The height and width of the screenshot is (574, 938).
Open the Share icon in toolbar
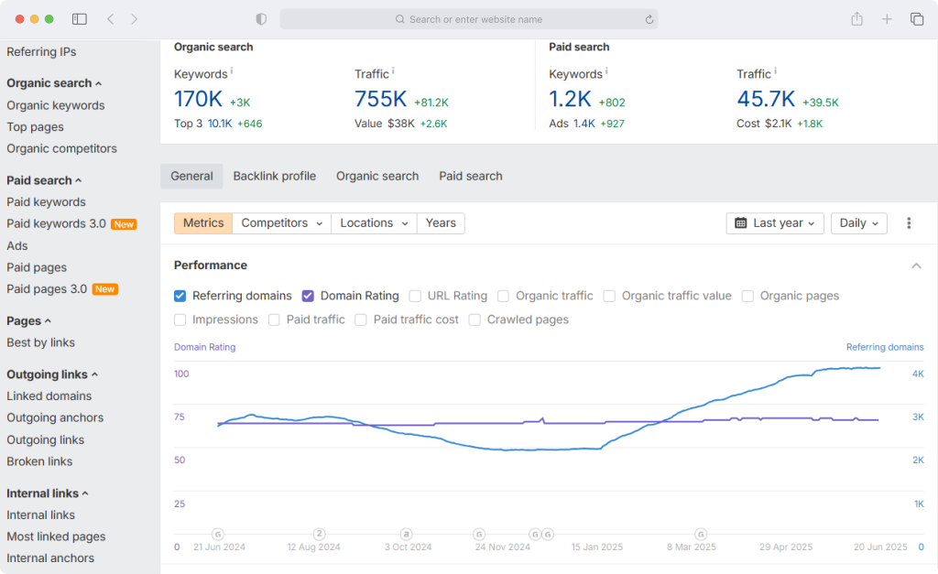(x=856, y=19)
